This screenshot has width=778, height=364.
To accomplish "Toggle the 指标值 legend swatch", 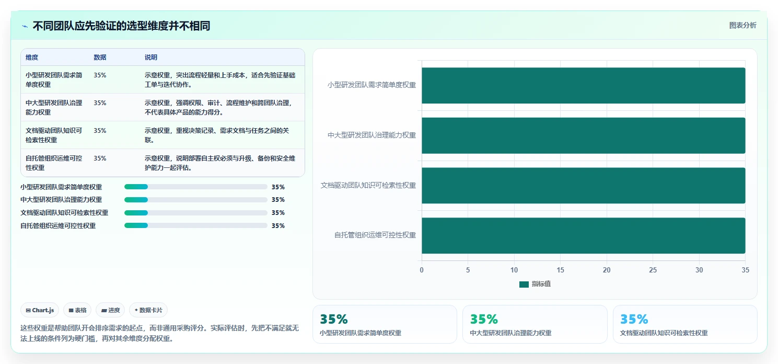I will point(524,285).
